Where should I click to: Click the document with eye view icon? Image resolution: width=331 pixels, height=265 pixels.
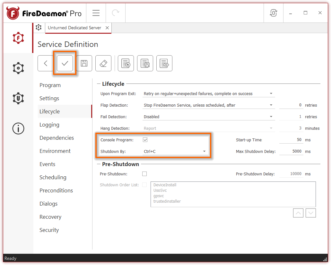point(164,63)
